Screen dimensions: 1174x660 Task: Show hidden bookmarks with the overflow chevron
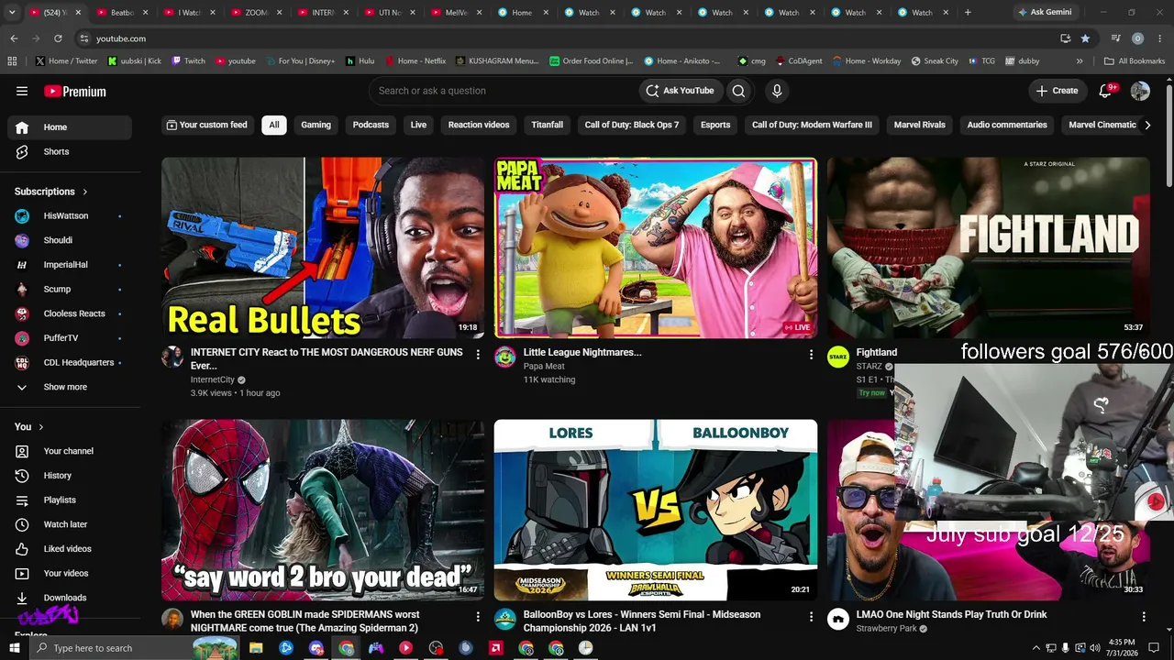tap(1080, 61)
